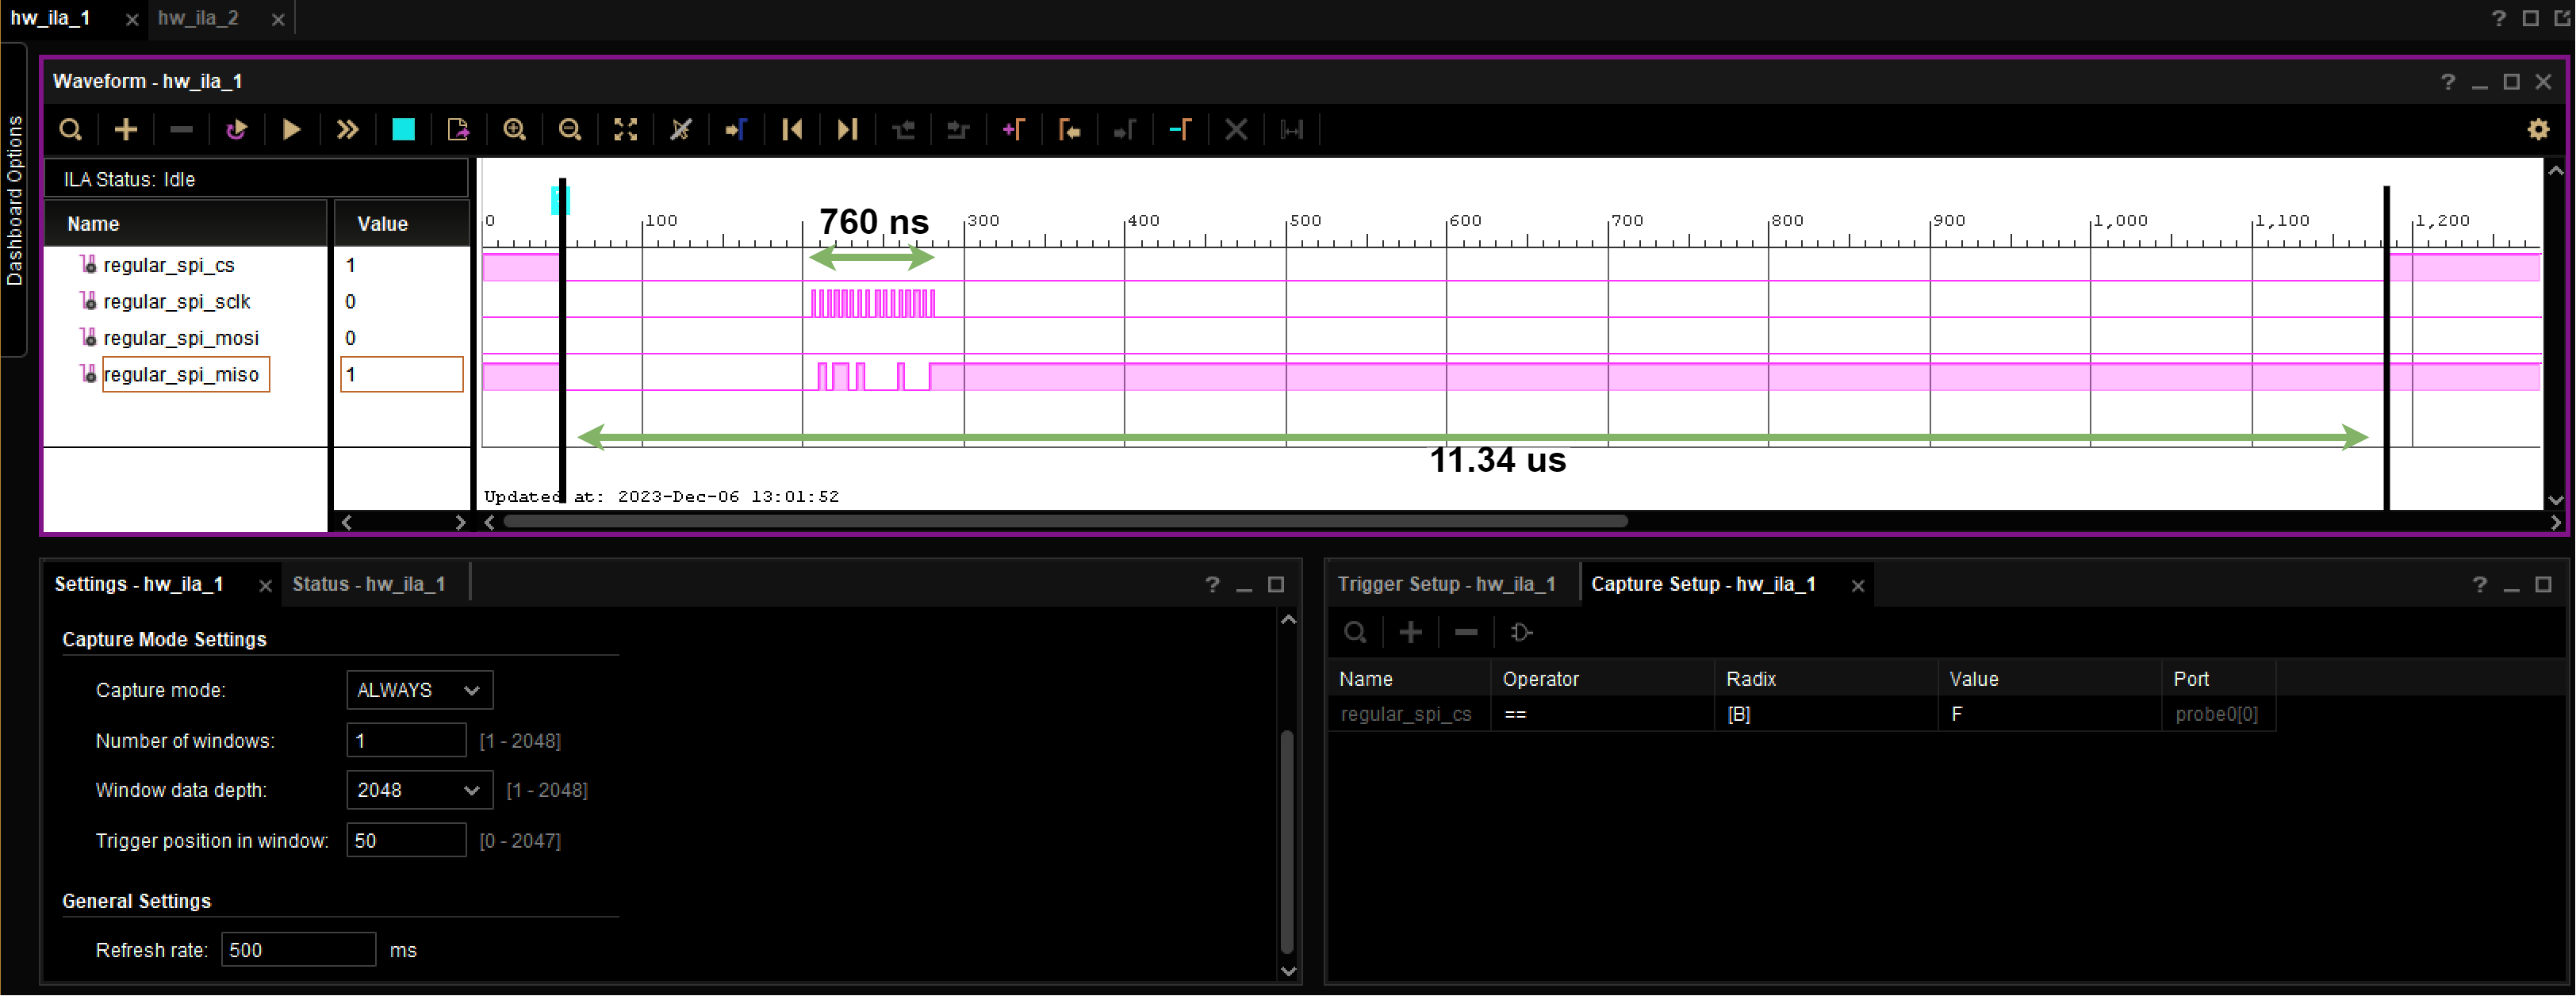The width and height of the screenshot is (2576, 996).
Task: Run trigger immediately
Action: [x=346, y=130]
